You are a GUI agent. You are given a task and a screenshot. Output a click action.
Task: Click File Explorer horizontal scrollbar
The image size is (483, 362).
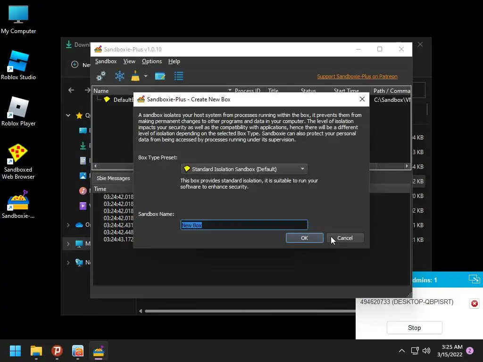(x=250, y=311)
